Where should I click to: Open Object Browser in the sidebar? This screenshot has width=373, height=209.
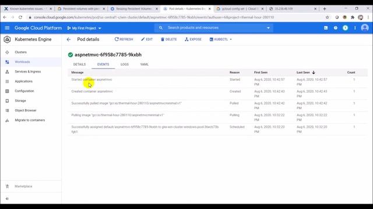click(x=26, y=110)
